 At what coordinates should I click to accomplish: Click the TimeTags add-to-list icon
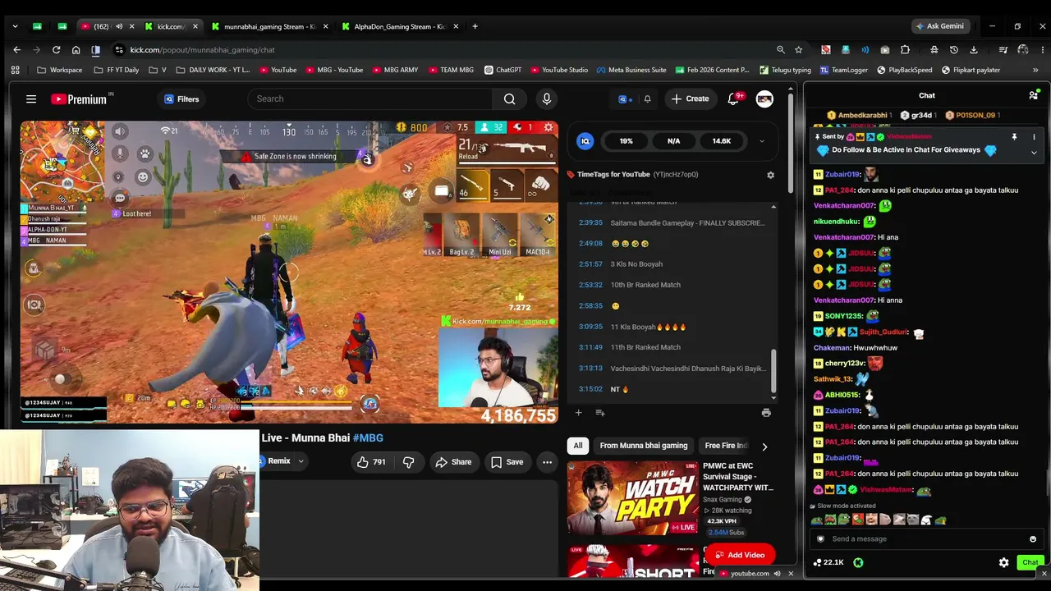600,413
